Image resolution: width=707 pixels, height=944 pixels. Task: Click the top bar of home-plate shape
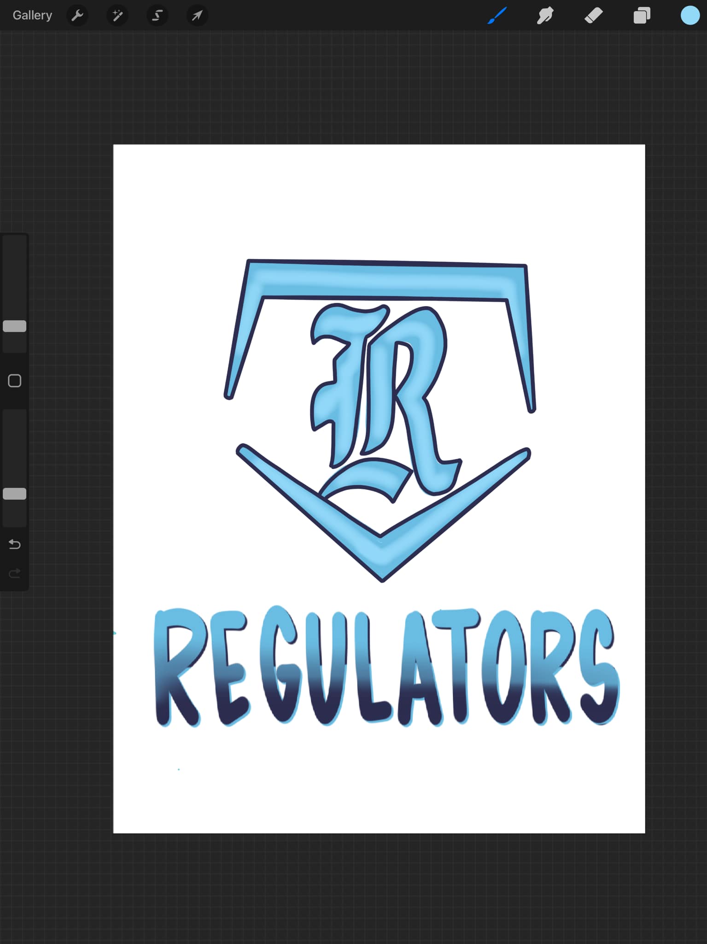coord(386,280)
